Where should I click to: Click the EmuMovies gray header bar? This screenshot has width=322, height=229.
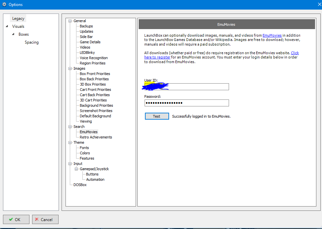tap(227, 24)
